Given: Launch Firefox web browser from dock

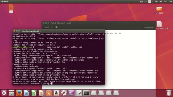Looking at the screenshot, I should tap(19, 93).
